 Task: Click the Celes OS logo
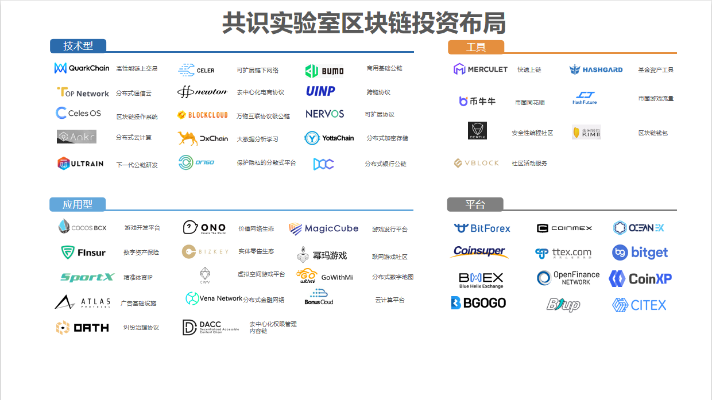click(78, 113)
